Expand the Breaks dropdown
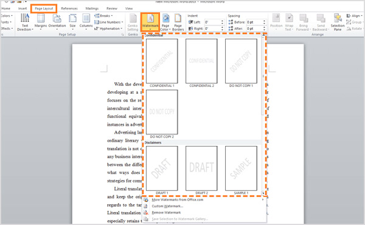This screenshot has width=365, height=225. tap(103, 16)
